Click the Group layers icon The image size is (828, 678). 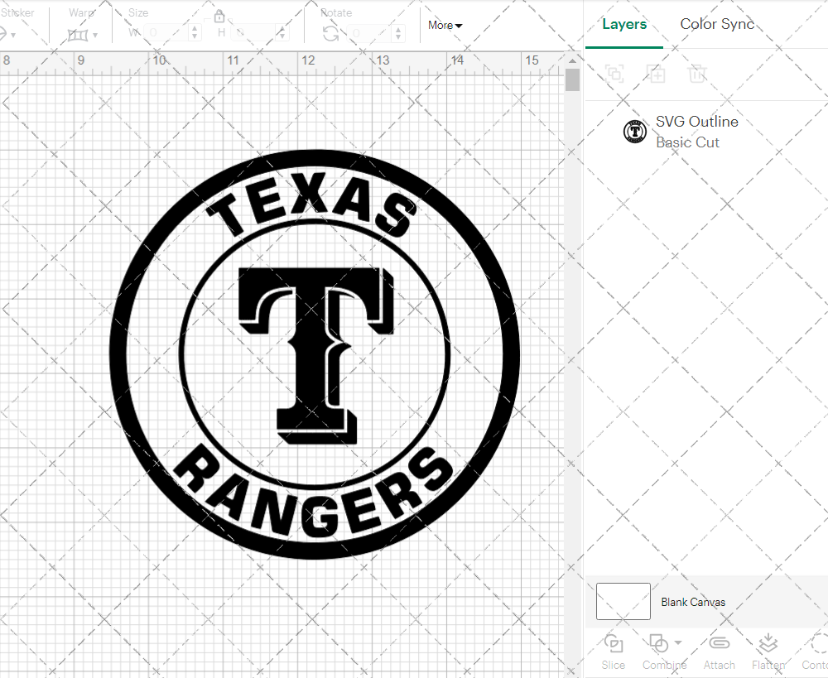tap(614, 74)
